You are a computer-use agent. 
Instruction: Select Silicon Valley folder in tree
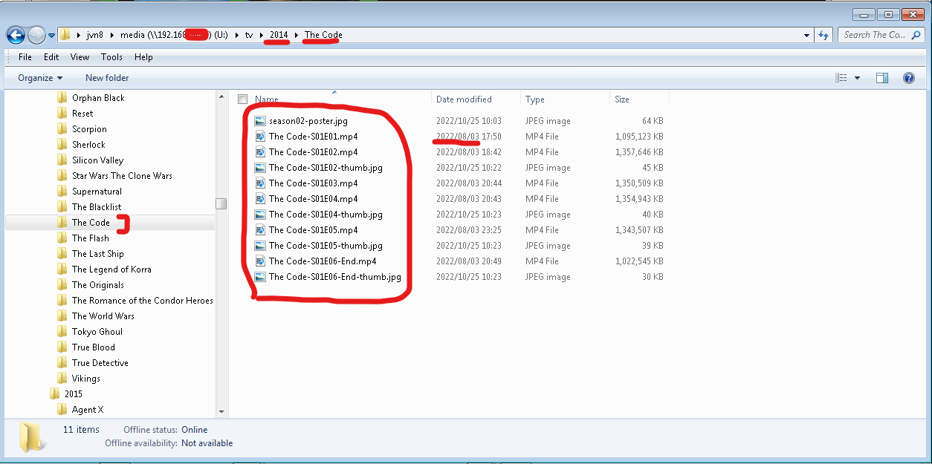pyautogui.click(x=97, y=160)
